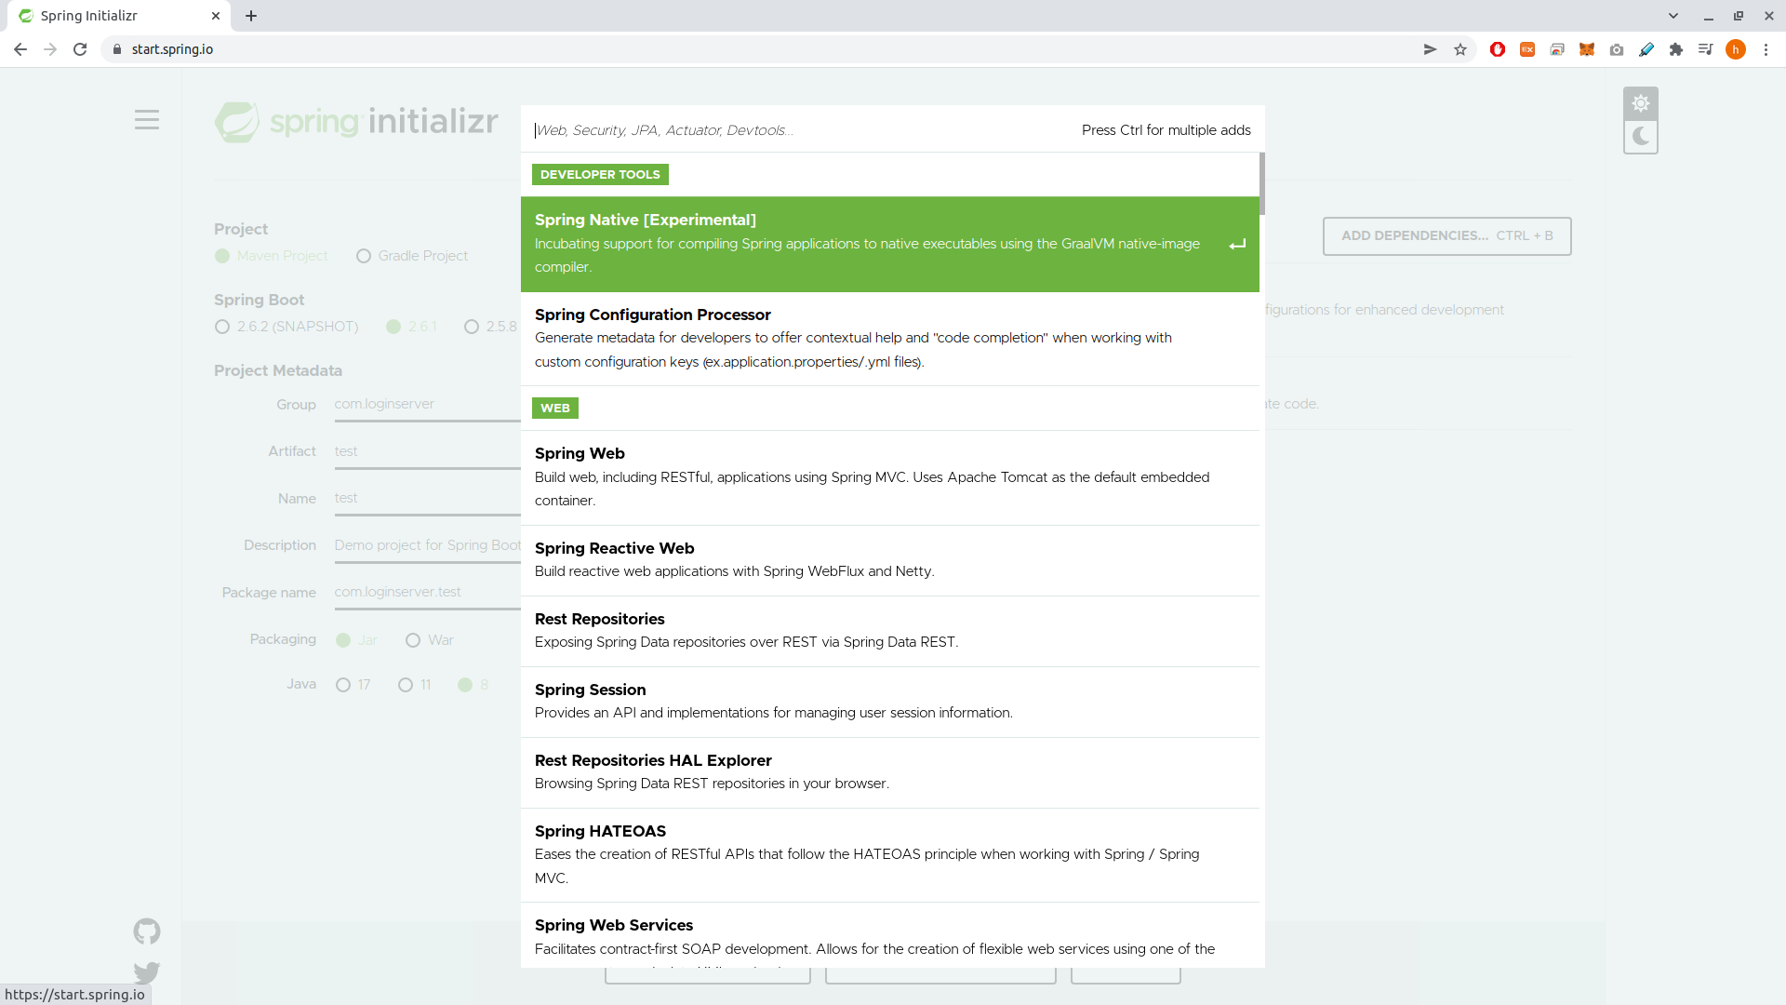View site security lock info
The image size is (1786, 1005).
[x=117, y=49]
